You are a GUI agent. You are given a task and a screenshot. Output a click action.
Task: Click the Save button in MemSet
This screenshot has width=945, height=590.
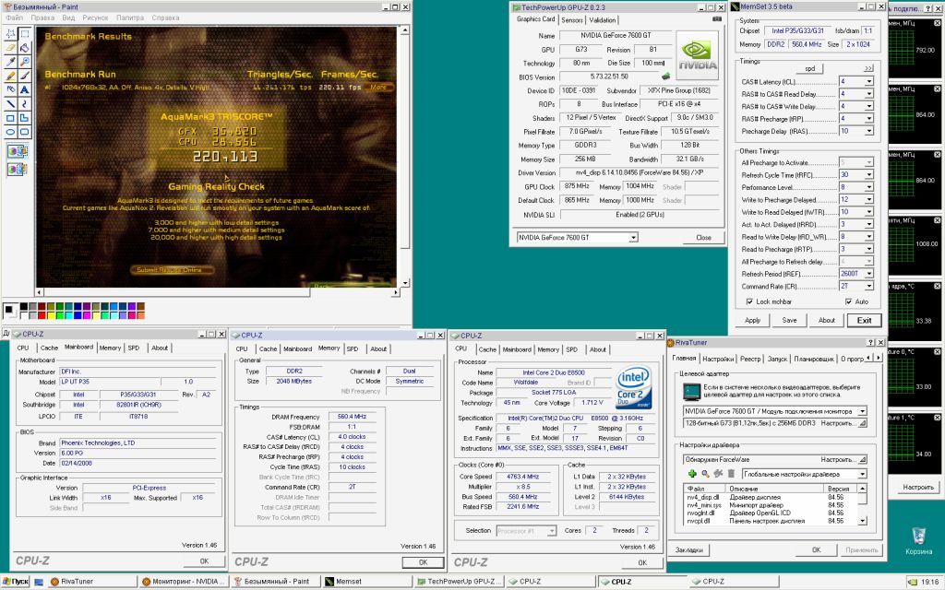[x=789, y=320]
